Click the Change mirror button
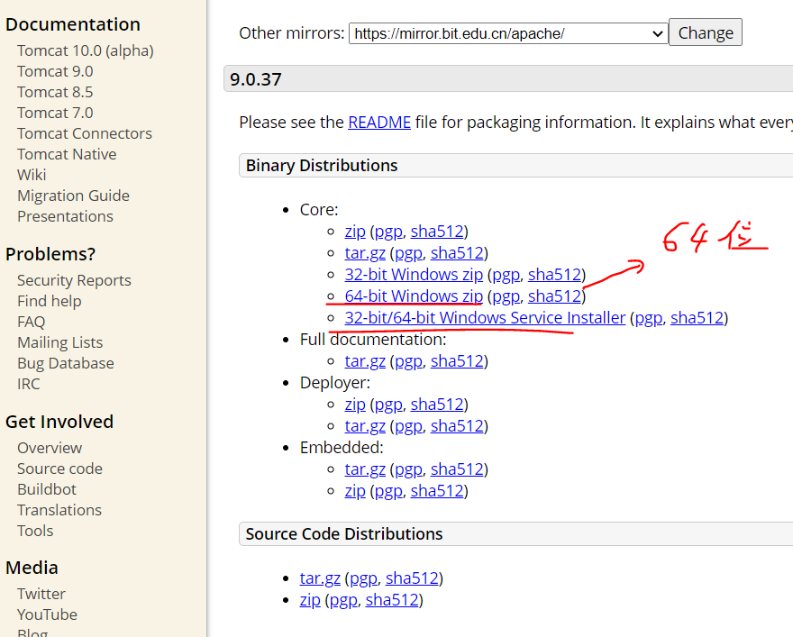The width and height of the screenshot is (793, 637). [x=706, y=32]
